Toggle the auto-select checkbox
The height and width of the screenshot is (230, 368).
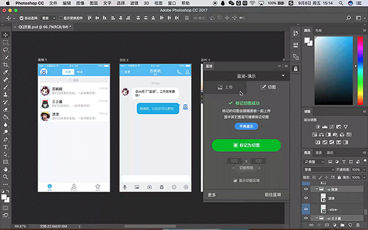click(x=21, y=18)
